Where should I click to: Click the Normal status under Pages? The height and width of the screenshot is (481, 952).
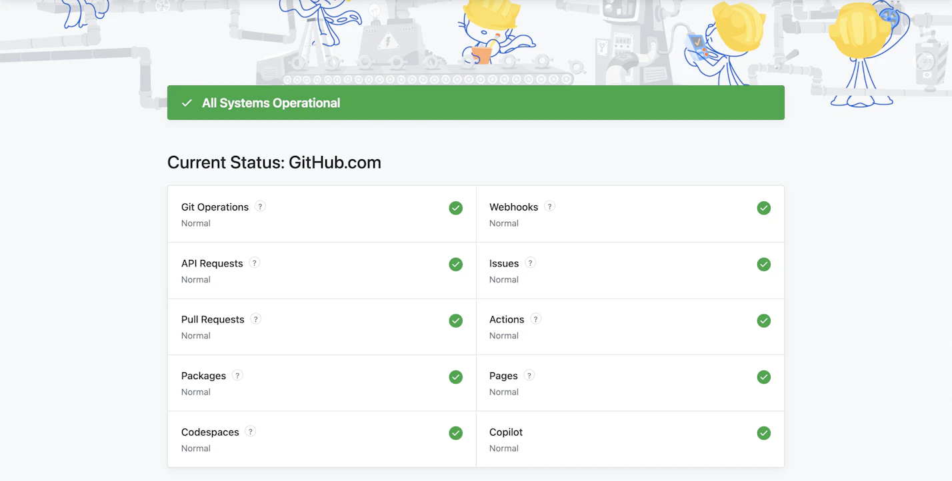(x=504, y=392)
